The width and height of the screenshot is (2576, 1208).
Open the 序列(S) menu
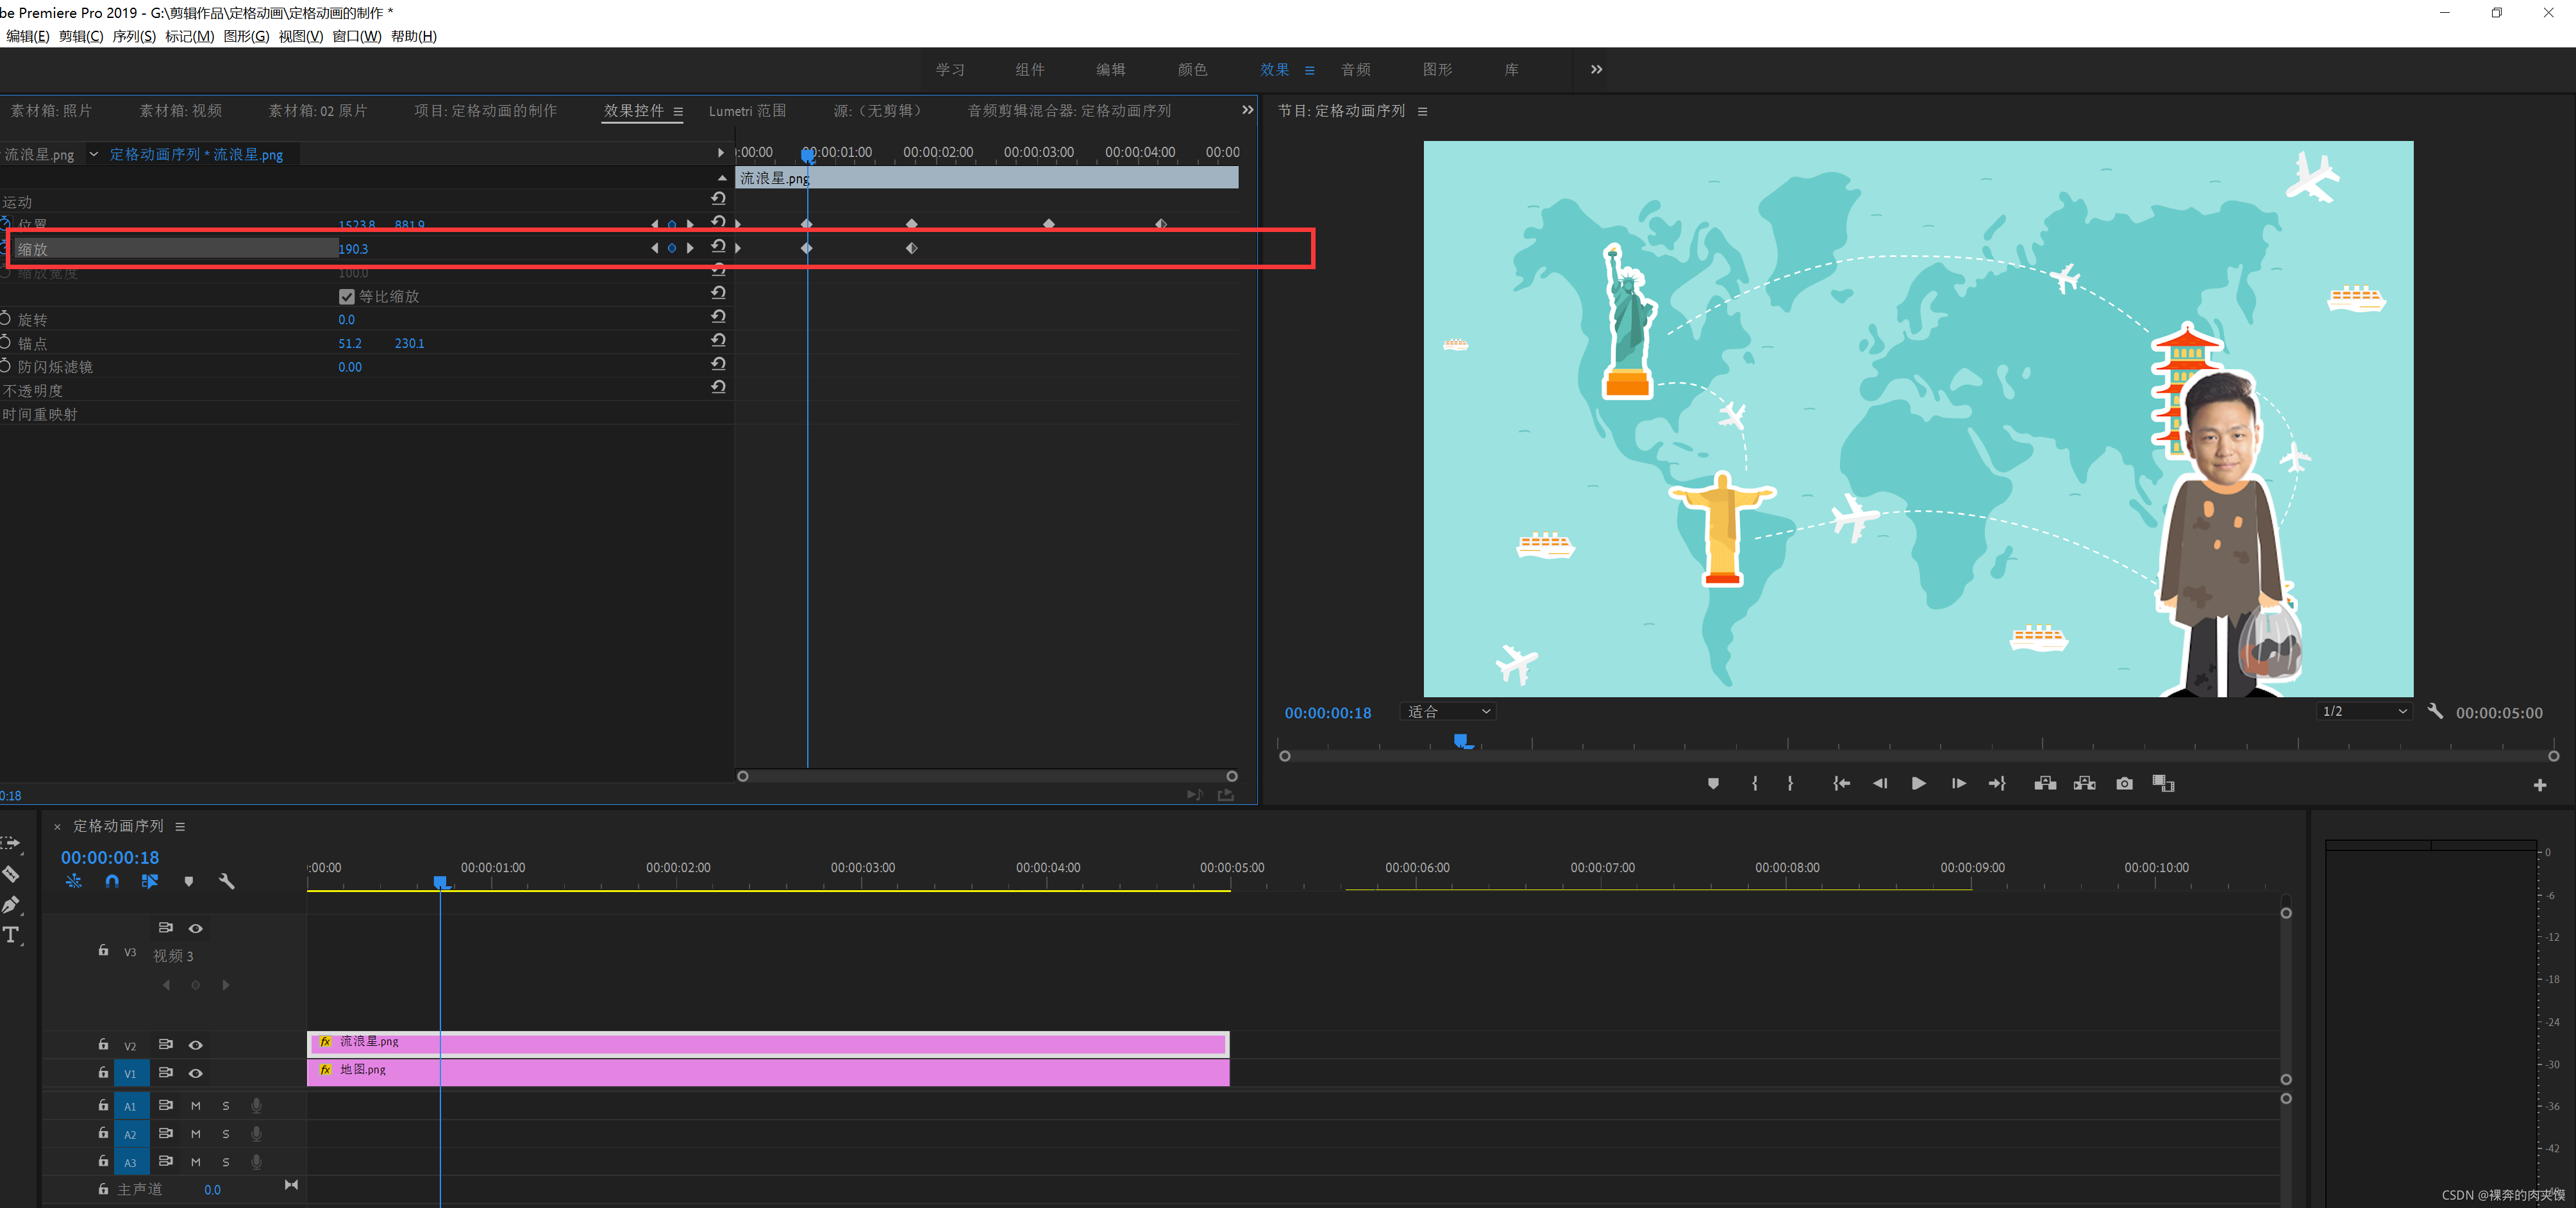coord(133,36)
